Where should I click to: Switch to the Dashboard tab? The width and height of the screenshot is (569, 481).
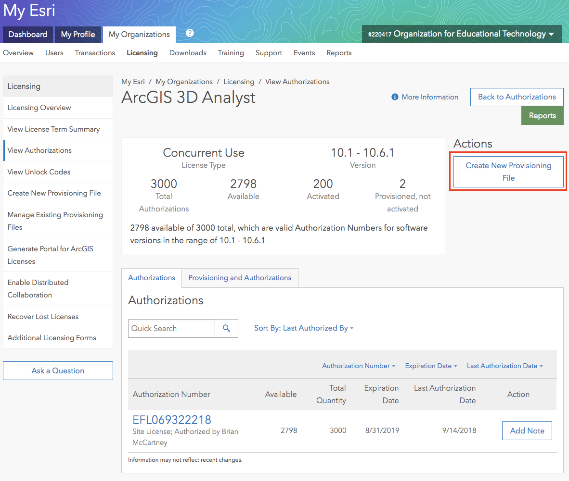click(x=28, y=35)
